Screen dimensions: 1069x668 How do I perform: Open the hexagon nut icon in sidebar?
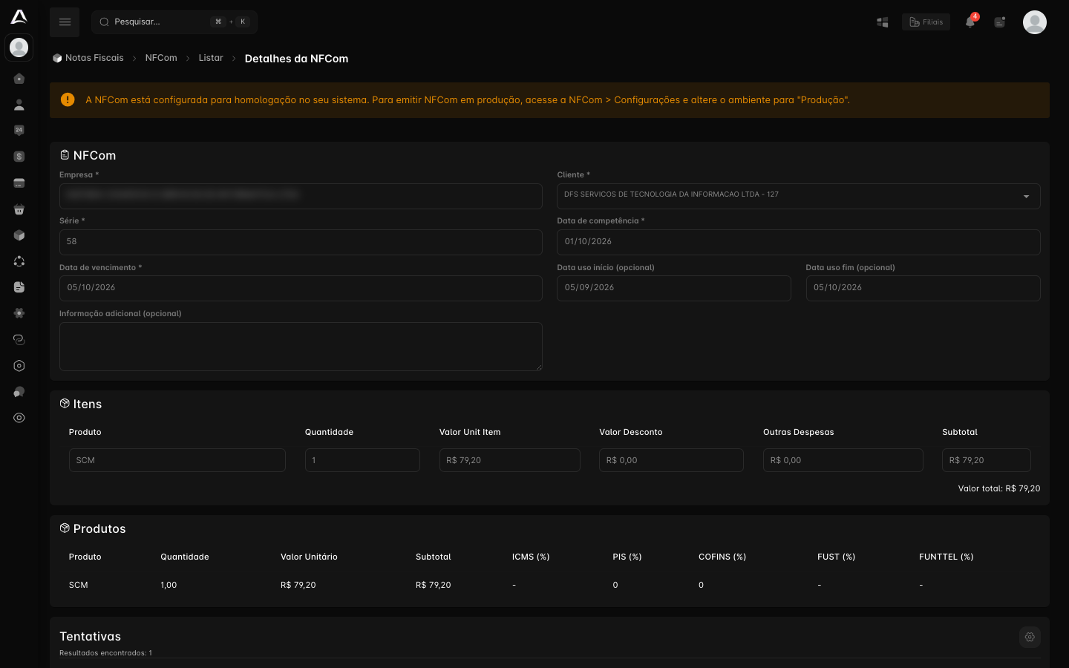[x=19, y=366]
